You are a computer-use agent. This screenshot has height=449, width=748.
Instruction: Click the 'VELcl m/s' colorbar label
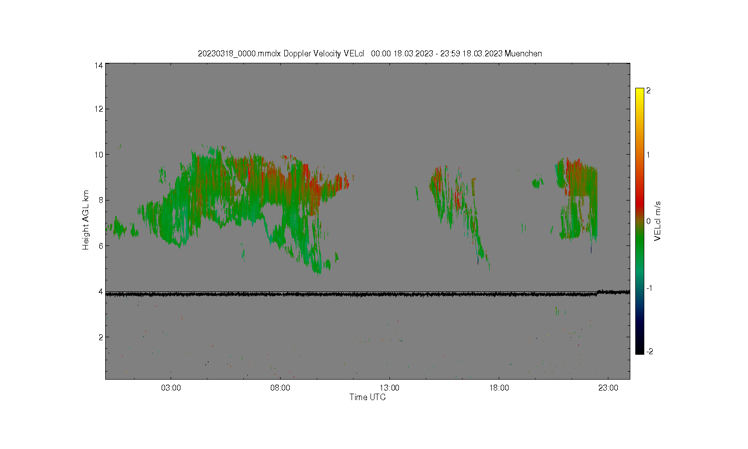click(658, 221)
